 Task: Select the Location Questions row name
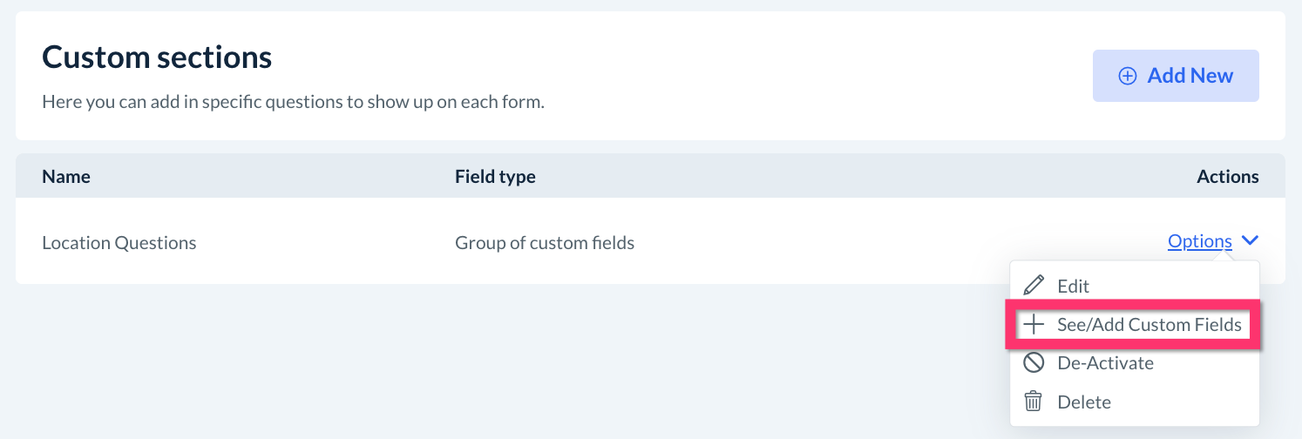(x=119, y=243)
